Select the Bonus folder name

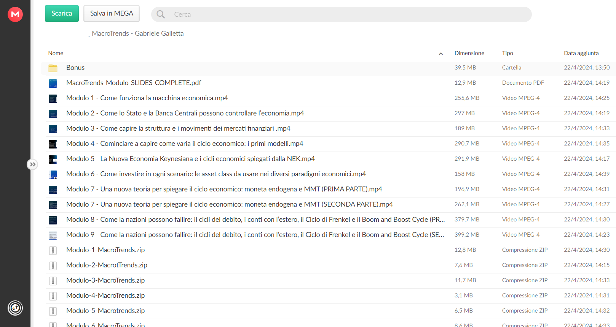coord(75,68)
